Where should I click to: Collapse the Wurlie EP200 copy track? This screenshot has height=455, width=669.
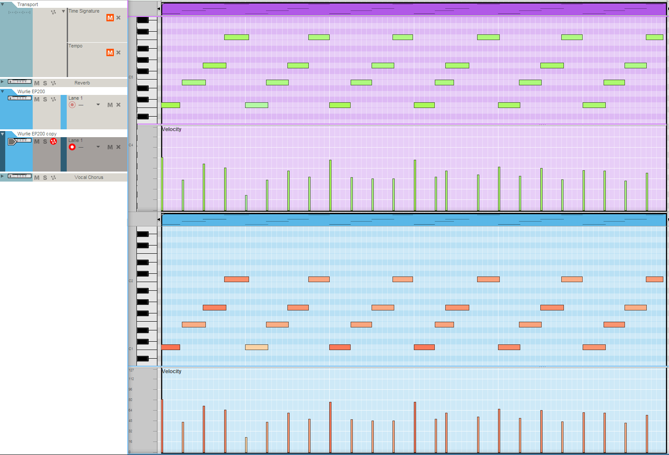3,134
